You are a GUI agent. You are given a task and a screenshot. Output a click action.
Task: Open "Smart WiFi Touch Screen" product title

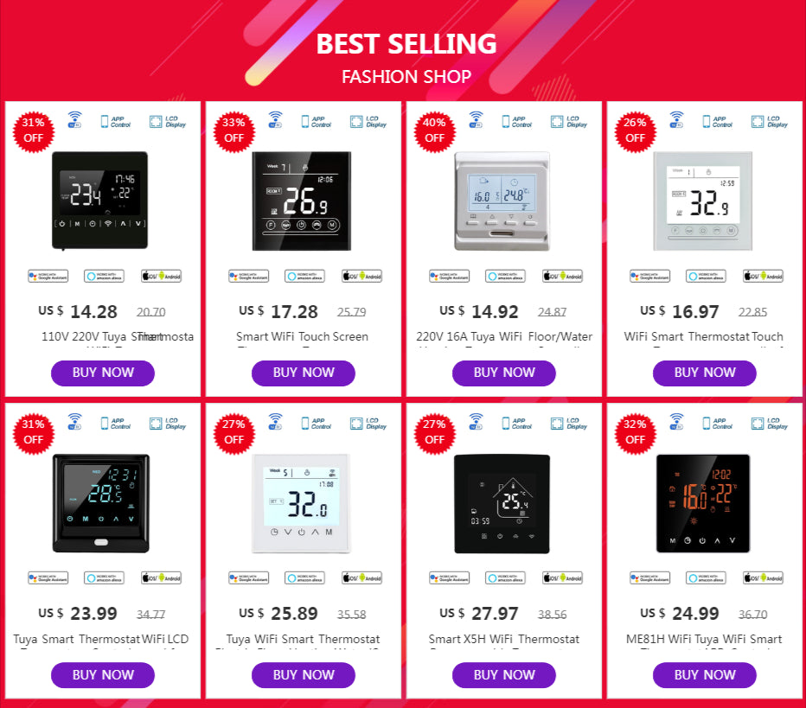[303, 336]
